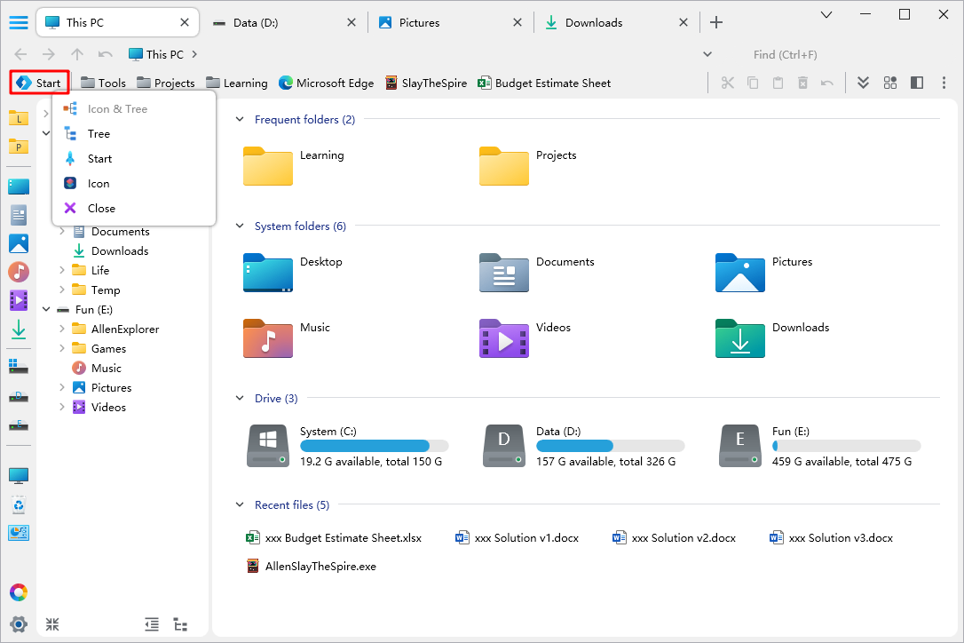Open the Microsoft Edge bookmark

pyautogui.click(x=325, y=83)
